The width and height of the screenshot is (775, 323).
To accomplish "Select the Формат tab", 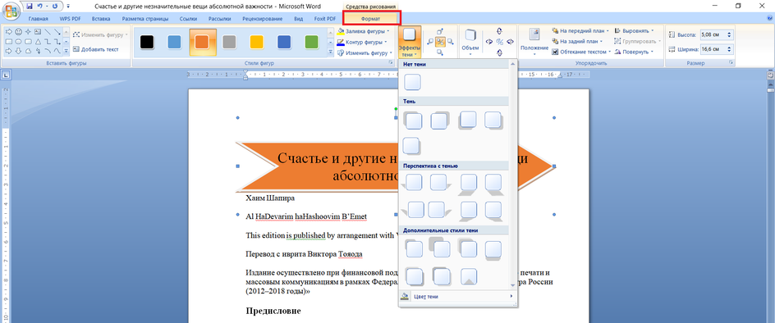I will (372, 18).
